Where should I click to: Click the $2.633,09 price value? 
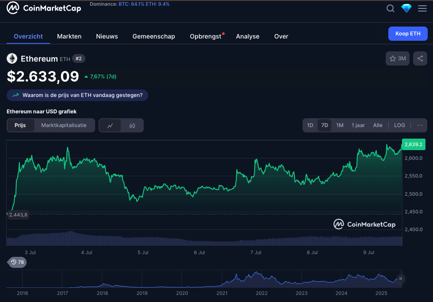43,76
